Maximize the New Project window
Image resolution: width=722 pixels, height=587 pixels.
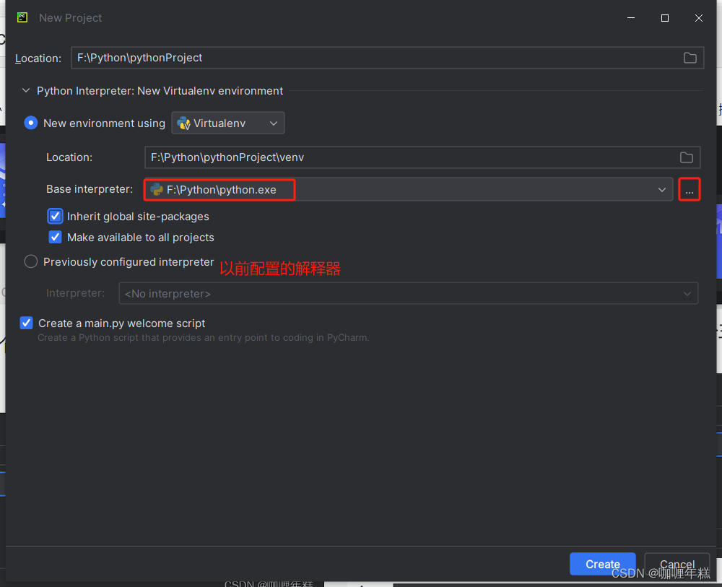click(664, 18)
